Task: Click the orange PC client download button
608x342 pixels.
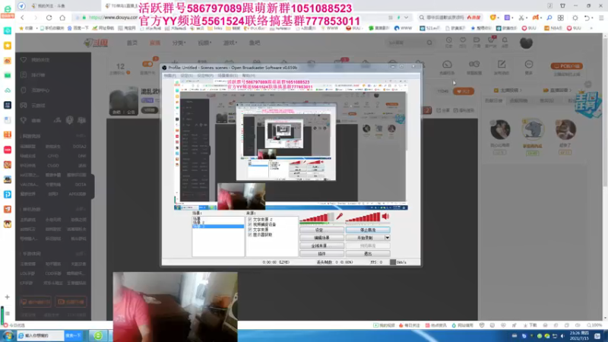Action: pyautogui.click(x=567, y=66)
